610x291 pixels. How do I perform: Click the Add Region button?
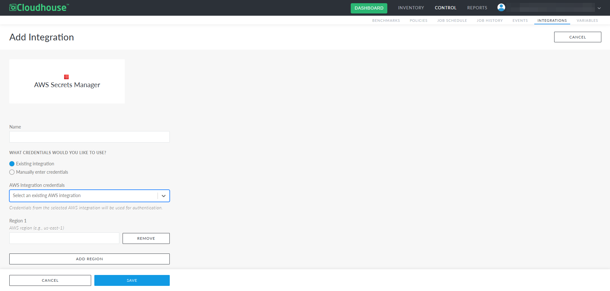click(90, 259)
